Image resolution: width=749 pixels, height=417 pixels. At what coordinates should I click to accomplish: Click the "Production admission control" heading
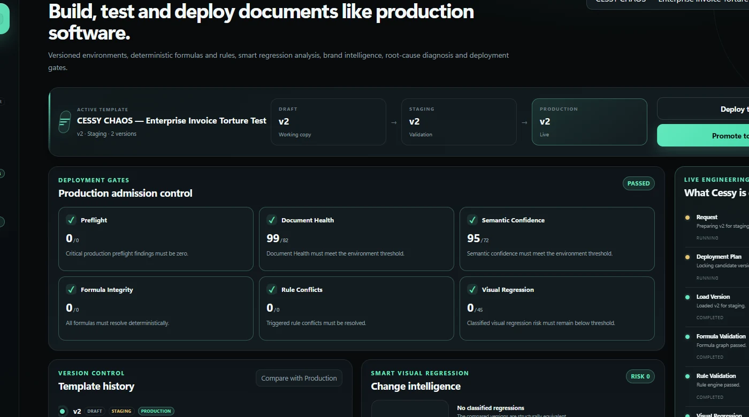[125, 193]
